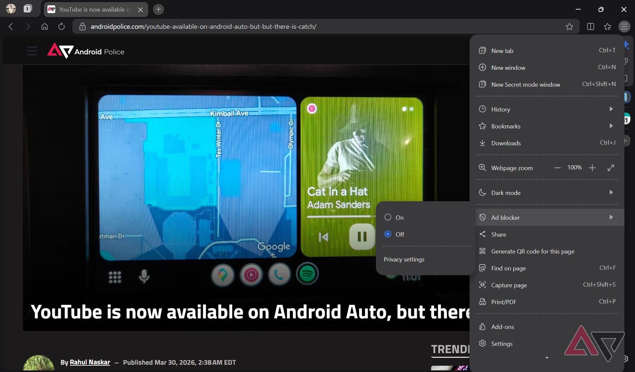Choose New tab from the menu
This screenshot has height=372, width=635.
[x=547, y=51]
